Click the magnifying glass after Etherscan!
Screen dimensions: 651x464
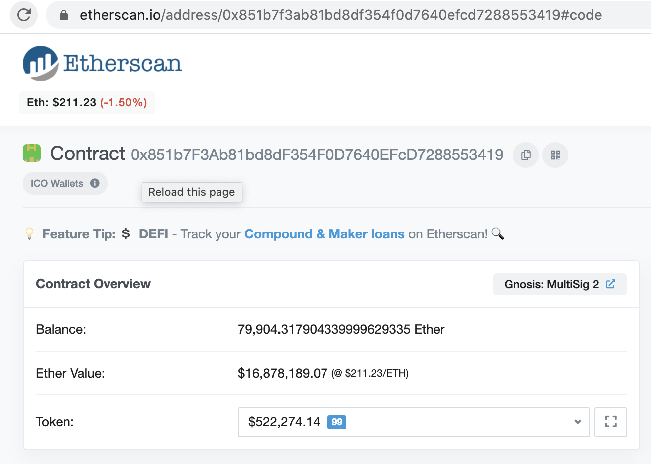498,233
